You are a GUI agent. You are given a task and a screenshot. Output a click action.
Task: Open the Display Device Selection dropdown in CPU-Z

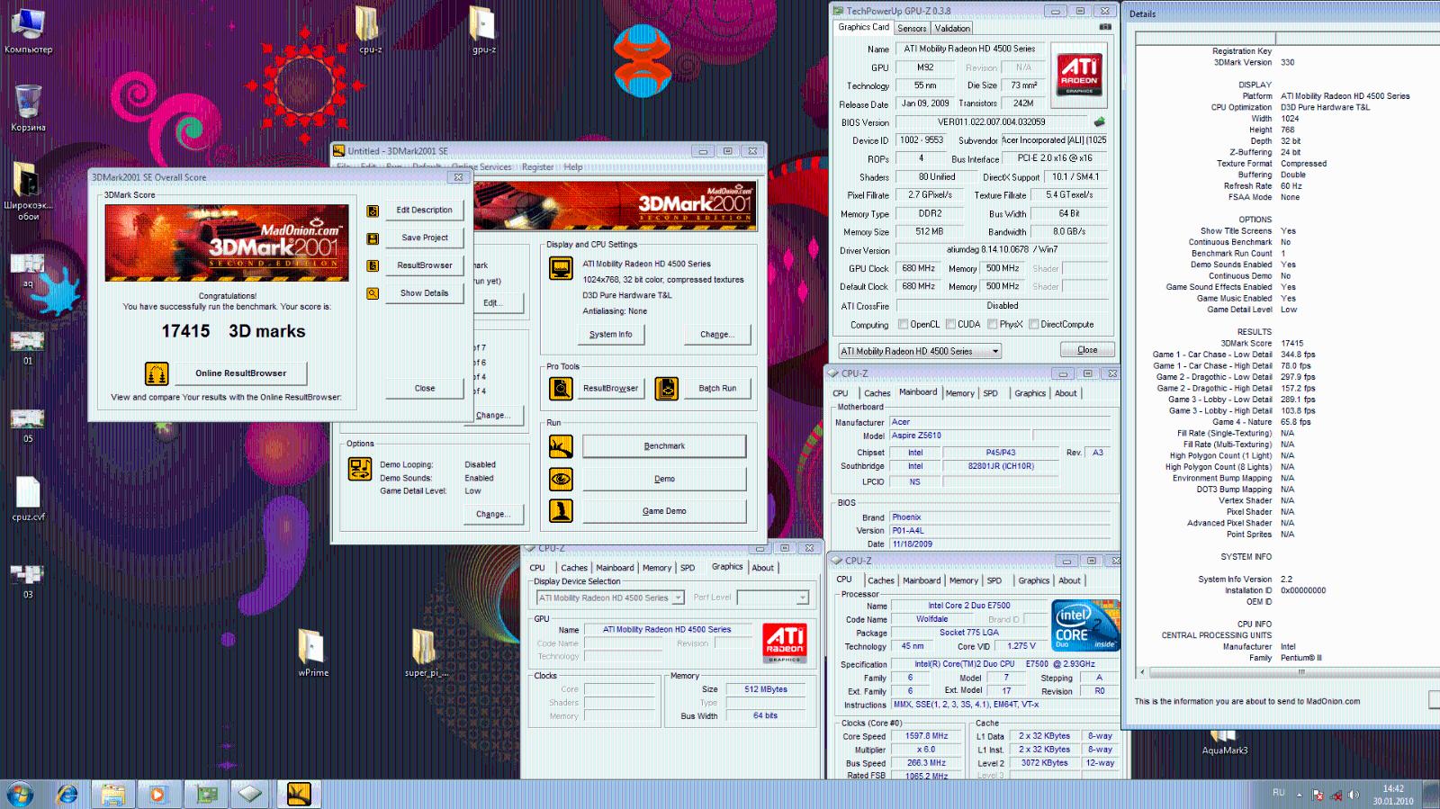(x=610, y=598)
